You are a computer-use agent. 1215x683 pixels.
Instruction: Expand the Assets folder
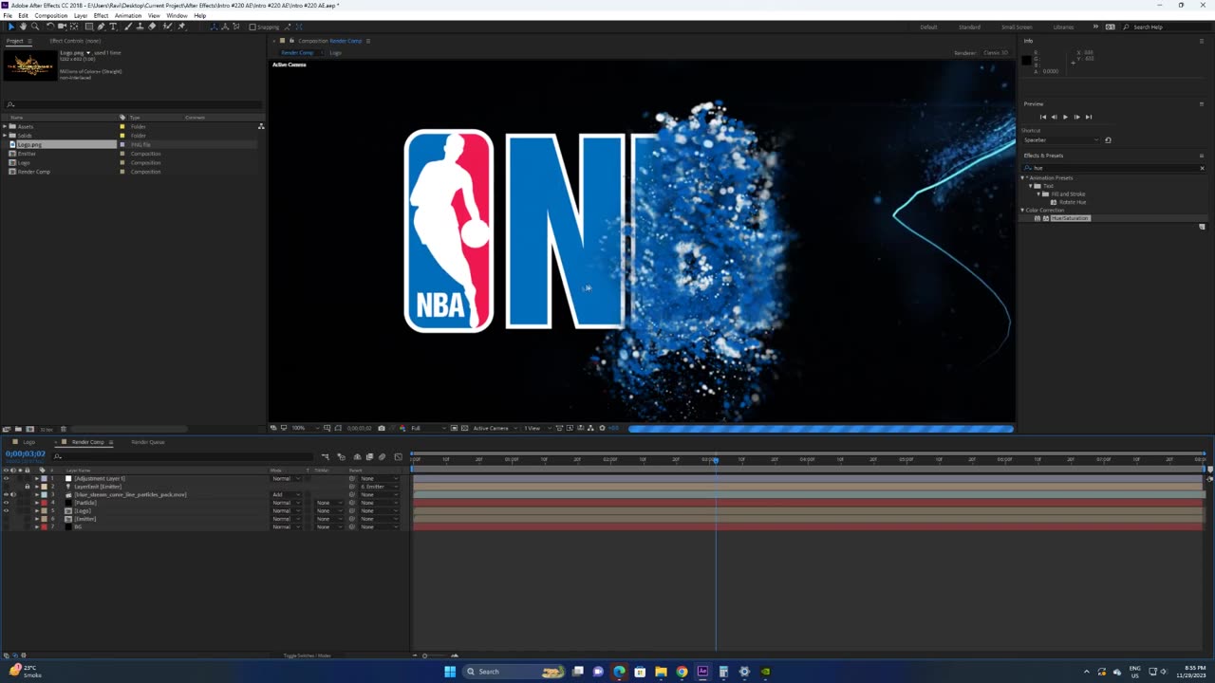tap(5, 126)
